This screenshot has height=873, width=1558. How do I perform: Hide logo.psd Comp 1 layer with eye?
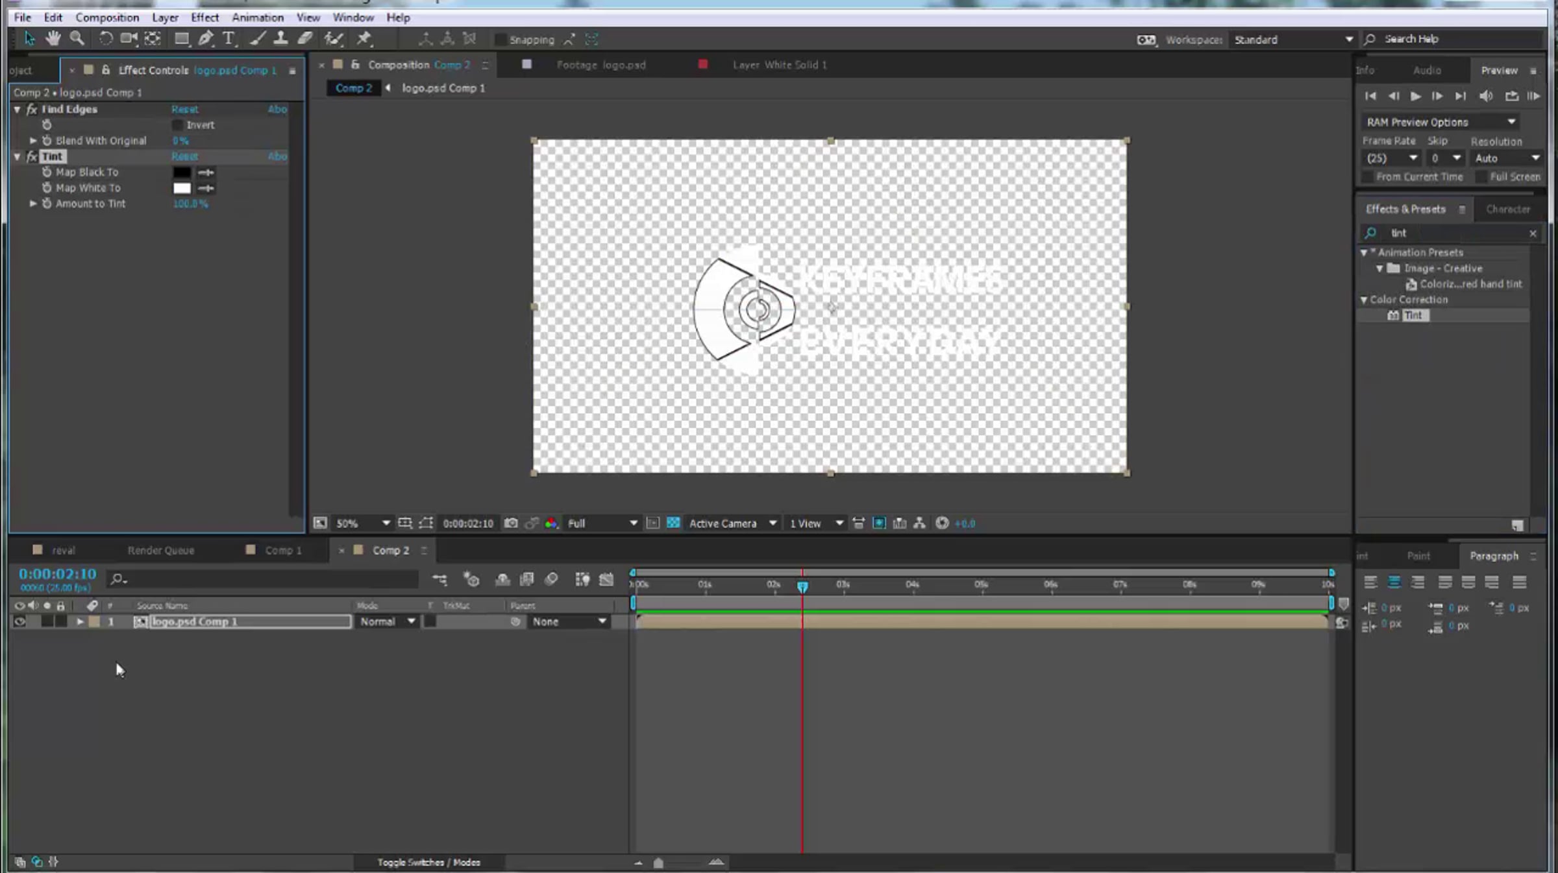point(19,621)
